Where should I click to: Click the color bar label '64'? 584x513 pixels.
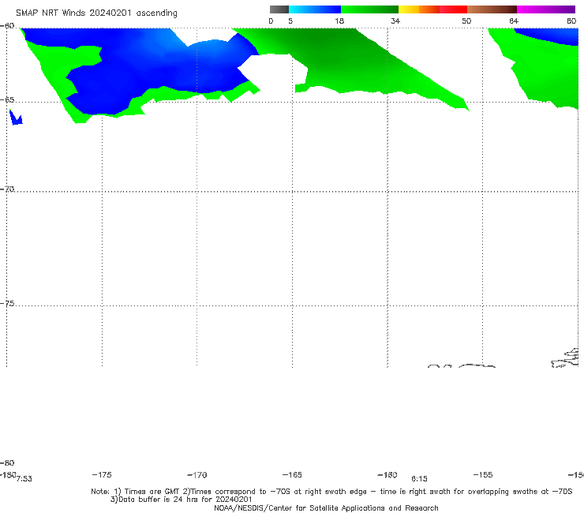pyautogui.click(x=514, y=21)
